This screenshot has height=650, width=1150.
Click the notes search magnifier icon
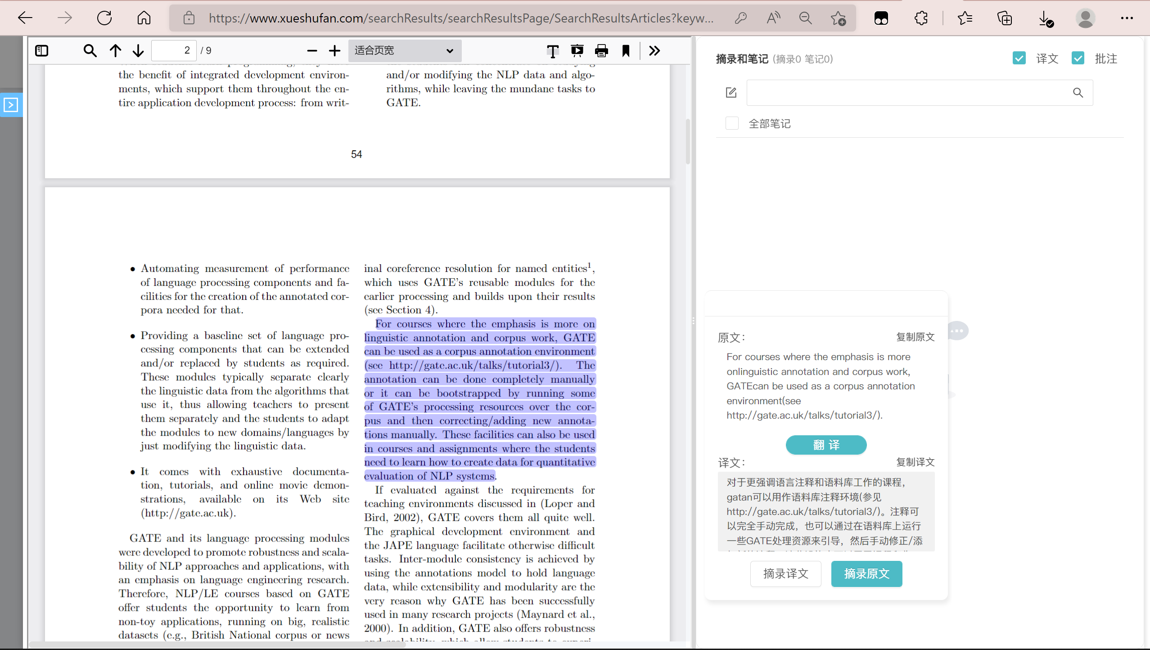(1078, 93)
